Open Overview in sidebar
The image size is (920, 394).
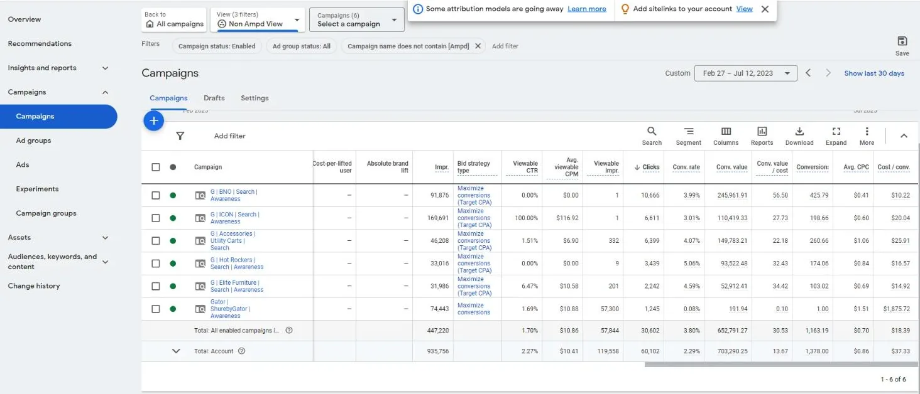point(25,19)
